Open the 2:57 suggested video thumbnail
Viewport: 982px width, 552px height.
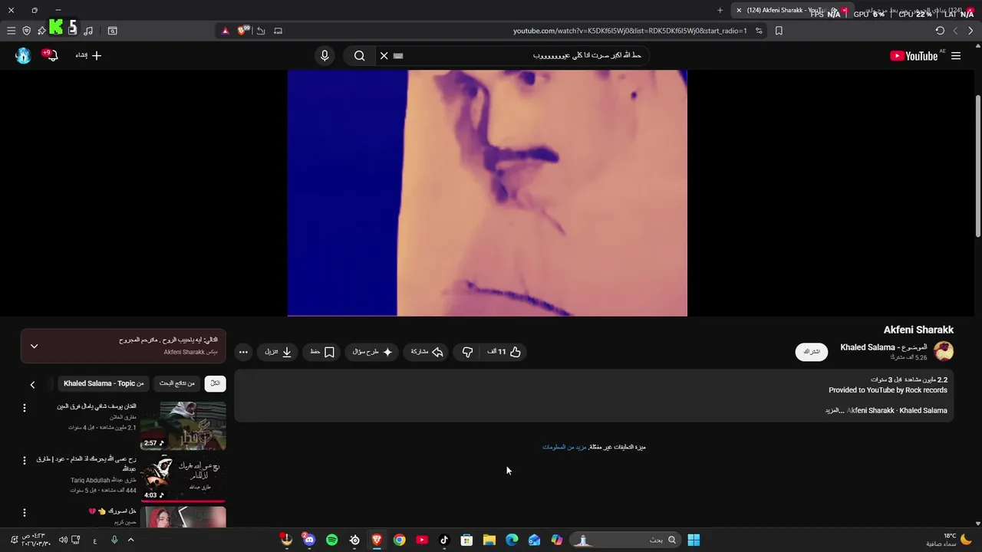tap(183, 426)
